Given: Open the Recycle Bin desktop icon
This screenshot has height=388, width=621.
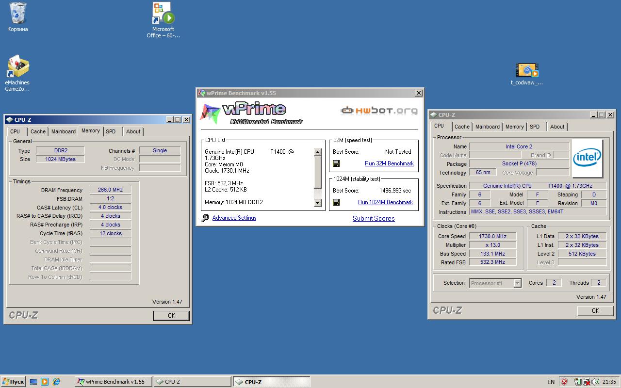Looking at the screenshot, I should pos(18,14).
